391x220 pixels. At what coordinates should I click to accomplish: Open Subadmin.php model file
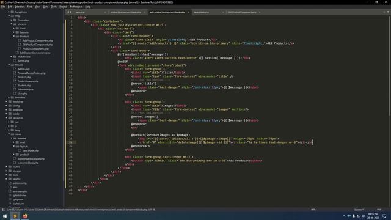point(26,89)
